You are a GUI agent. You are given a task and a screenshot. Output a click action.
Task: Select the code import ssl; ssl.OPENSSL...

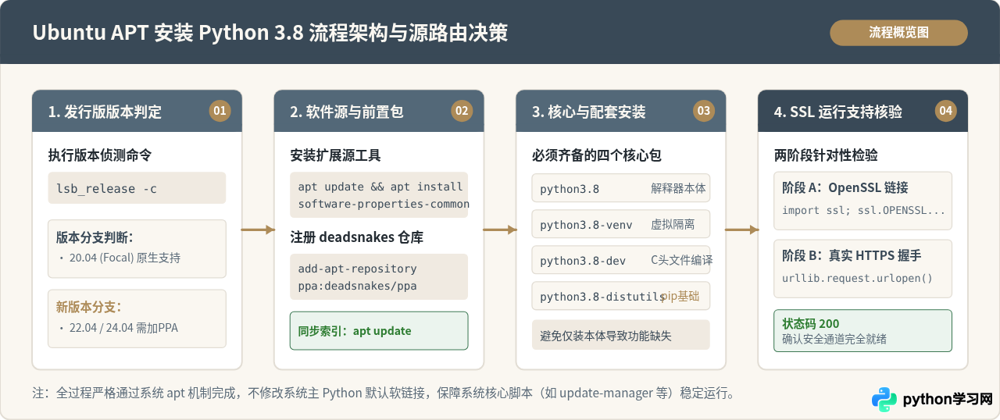(x=864, y=211)
